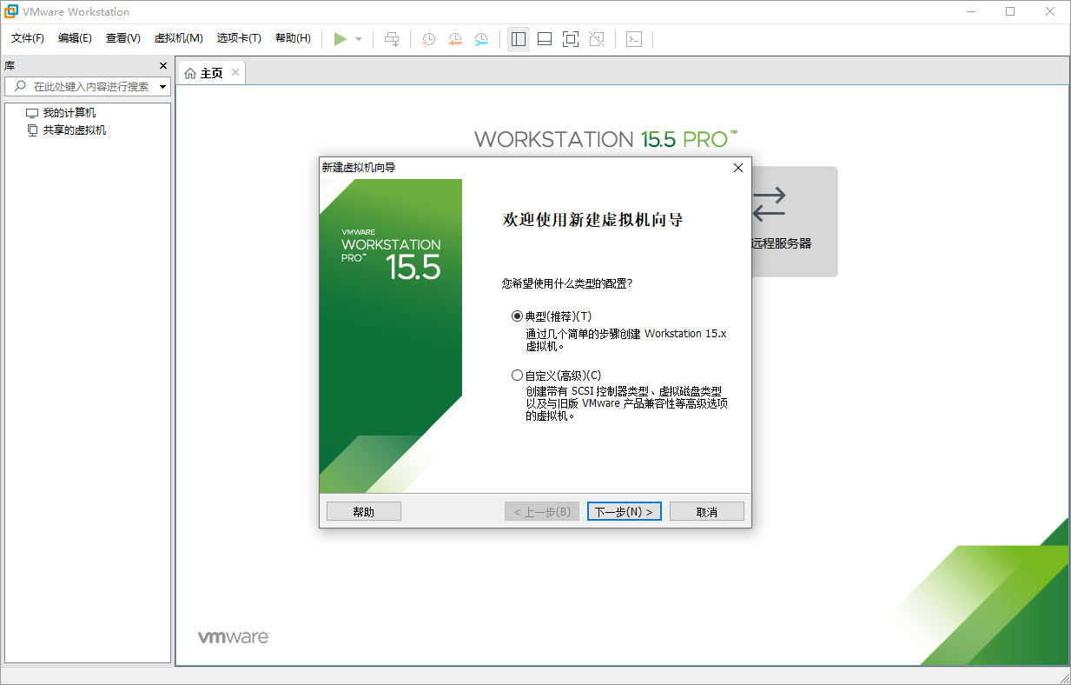Switch to the 主页 tab
Screen dimensions: 1071x685
click(208, 72)
